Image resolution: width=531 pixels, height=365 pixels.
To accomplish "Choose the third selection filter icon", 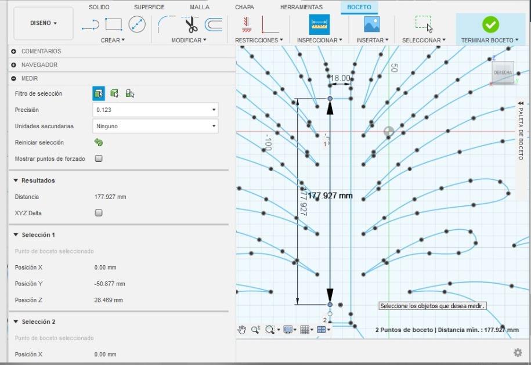I will 129,93.
